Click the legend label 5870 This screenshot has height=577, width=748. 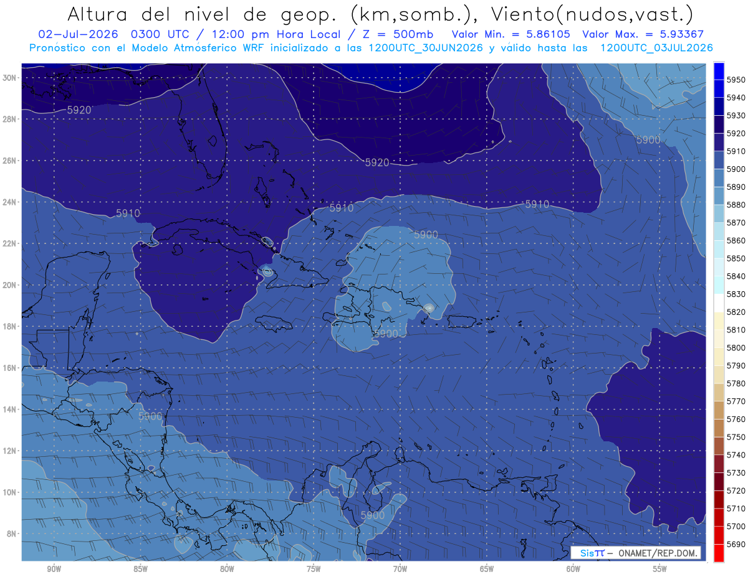pyautogui.click(x=736, y=222)
